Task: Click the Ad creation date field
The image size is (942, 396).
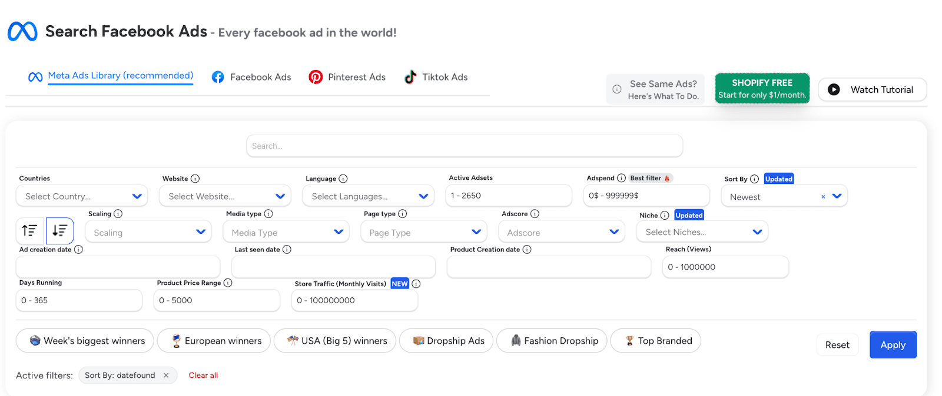Action: [118, 267]
